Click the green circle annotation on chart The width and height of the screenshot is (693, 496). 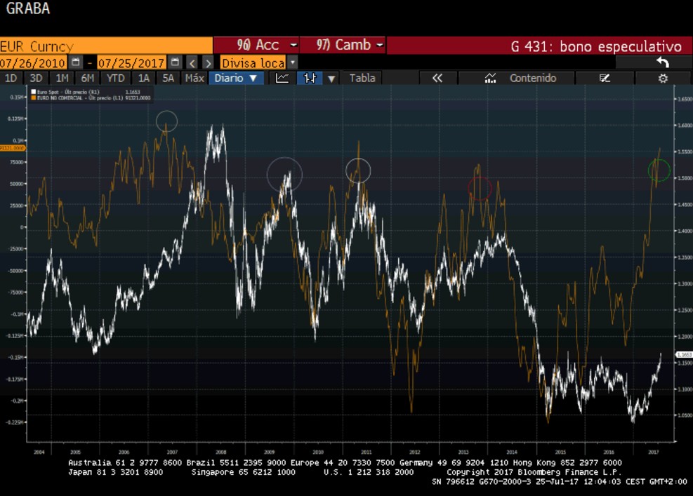pyautogui.click(x=659, y=170)
